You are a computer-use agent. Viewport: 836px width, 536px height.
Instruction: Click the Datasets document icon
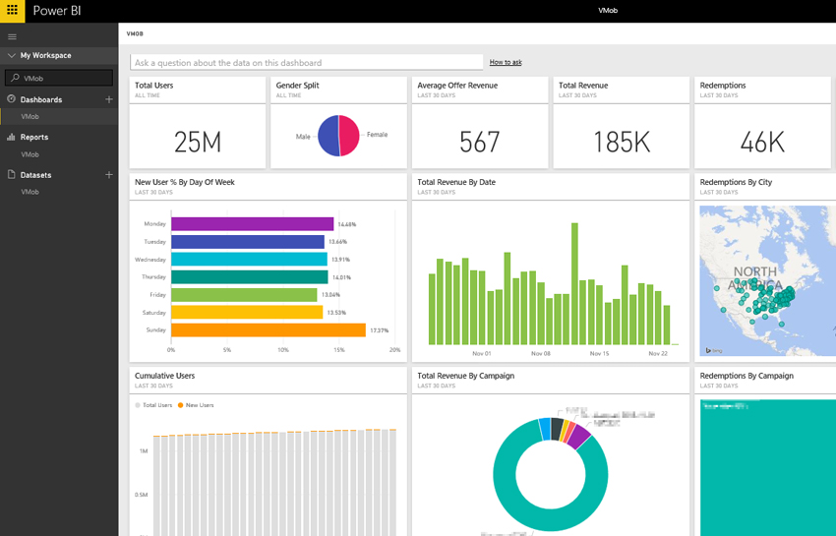pyautogui.click(x=11, y=174)
